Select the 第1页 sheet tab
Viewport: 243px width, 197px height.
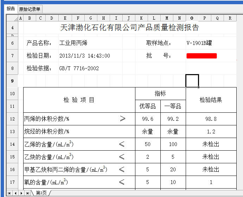click(x=41, y=193)
